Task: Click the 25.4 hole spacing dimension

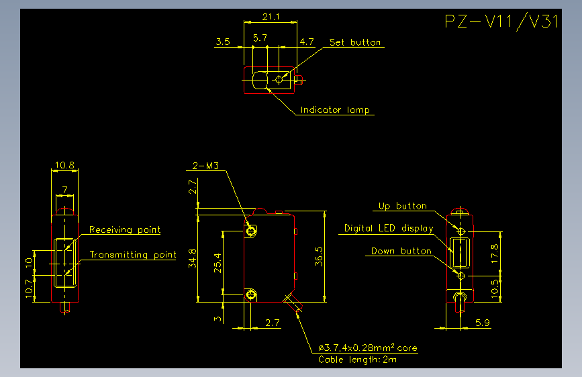Action: pyautogui.click(x=217, y=263)
